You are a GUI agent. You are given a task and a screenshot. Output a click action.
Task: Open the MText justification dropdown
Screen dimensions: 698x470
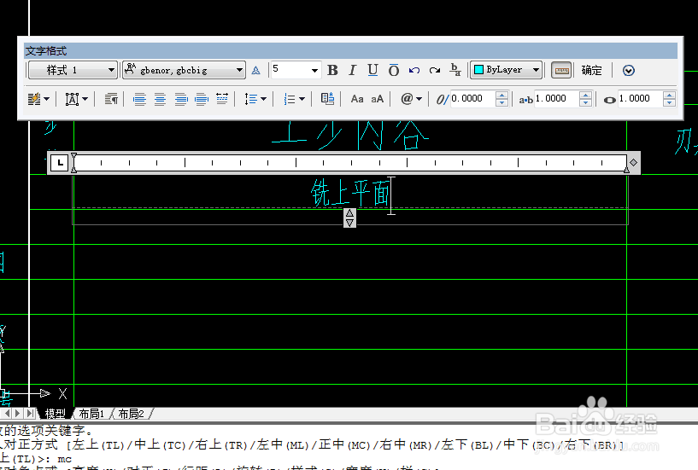pyautogui.click(x=77, y=99)
